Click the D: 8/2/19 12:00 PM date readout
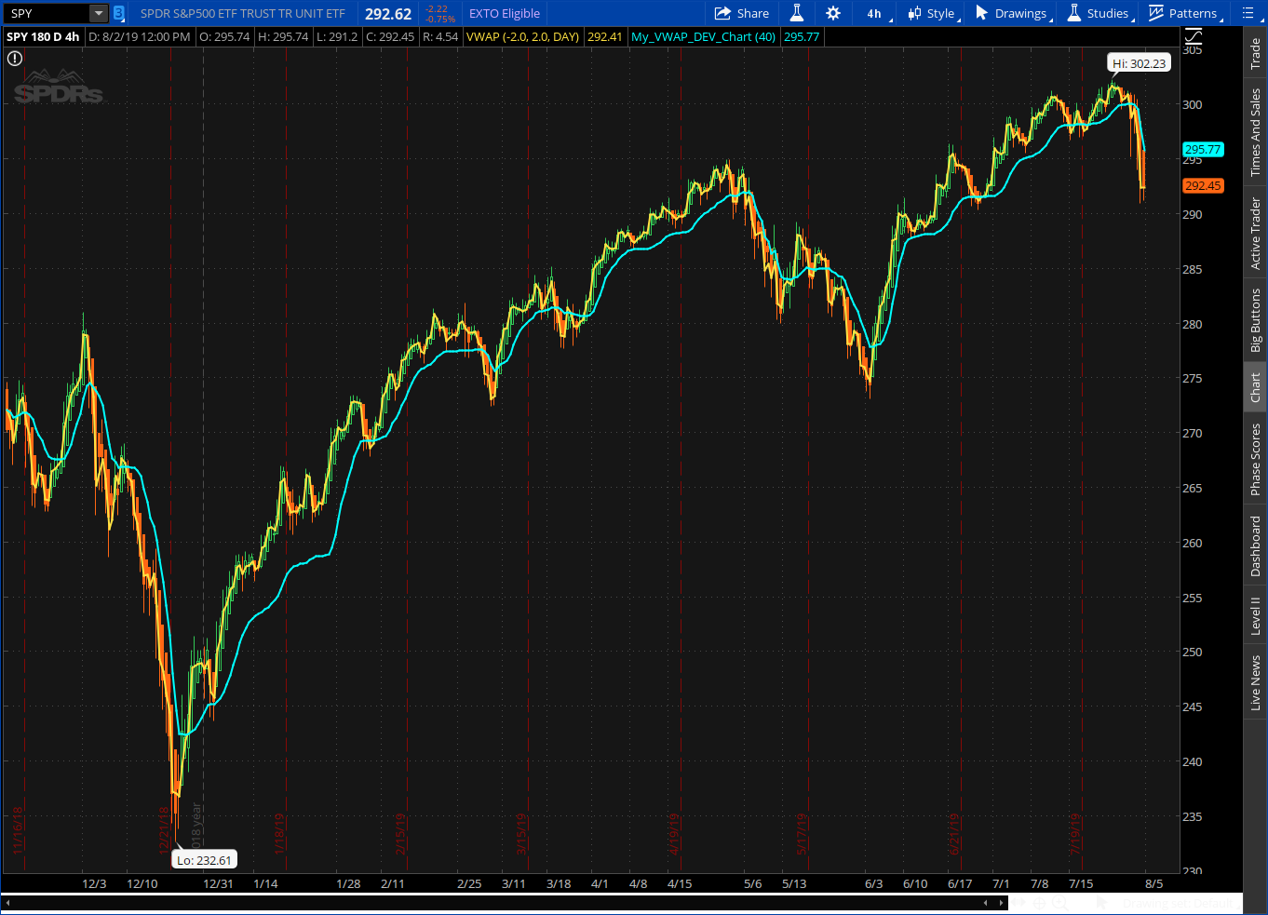Image resolution: width=1268 pixels, height=915 pixels. (140, 37)
